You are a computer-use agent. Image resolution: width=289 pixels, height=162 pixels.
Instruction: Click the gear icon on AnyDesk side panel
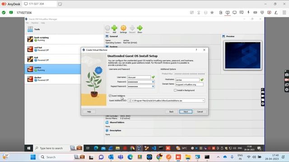[x=287, y=90]
